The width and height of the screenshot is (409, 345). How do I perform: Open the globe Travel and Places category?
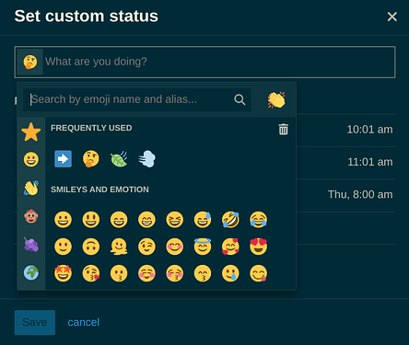[x=31, y=272]
